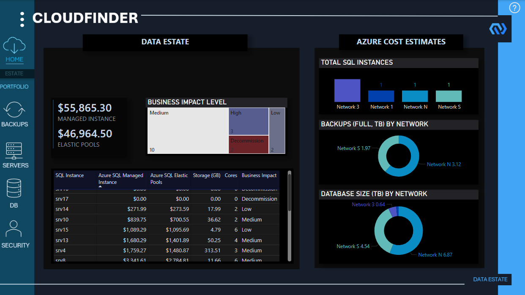Viewport: 525px width, 295px height.
Task: Click the Network S bar in SQL instances chart
Action: click(448, 96)
